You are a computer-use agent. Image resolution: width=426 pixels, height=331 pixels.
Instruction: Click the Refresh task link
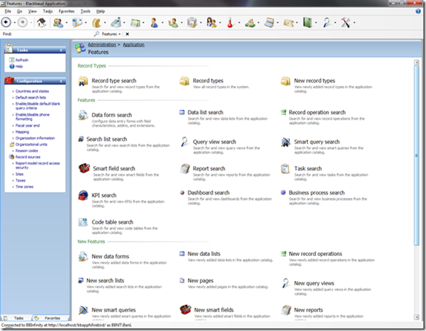click(22, 59)
